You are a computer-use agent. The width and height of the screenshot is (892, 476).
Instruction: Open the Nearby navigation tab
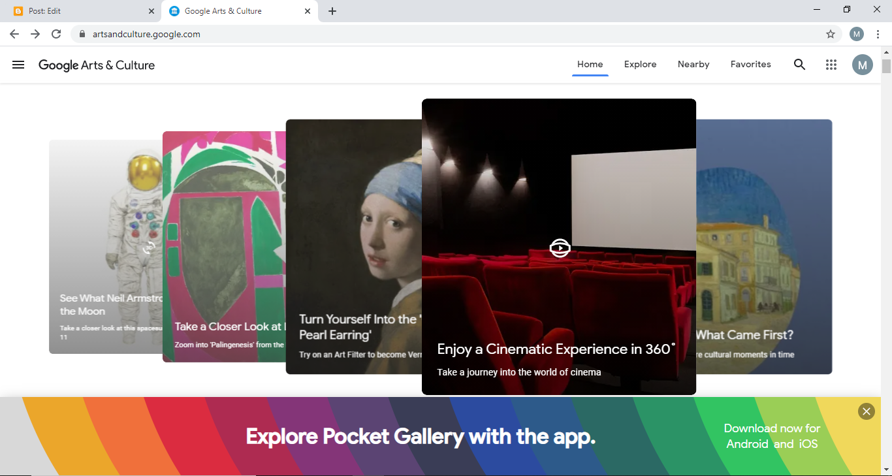pos(693,64)
